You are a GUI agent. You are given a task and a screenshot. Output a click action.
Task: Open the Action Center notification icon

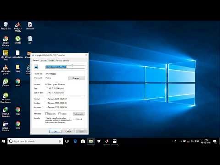pos(215,142)
